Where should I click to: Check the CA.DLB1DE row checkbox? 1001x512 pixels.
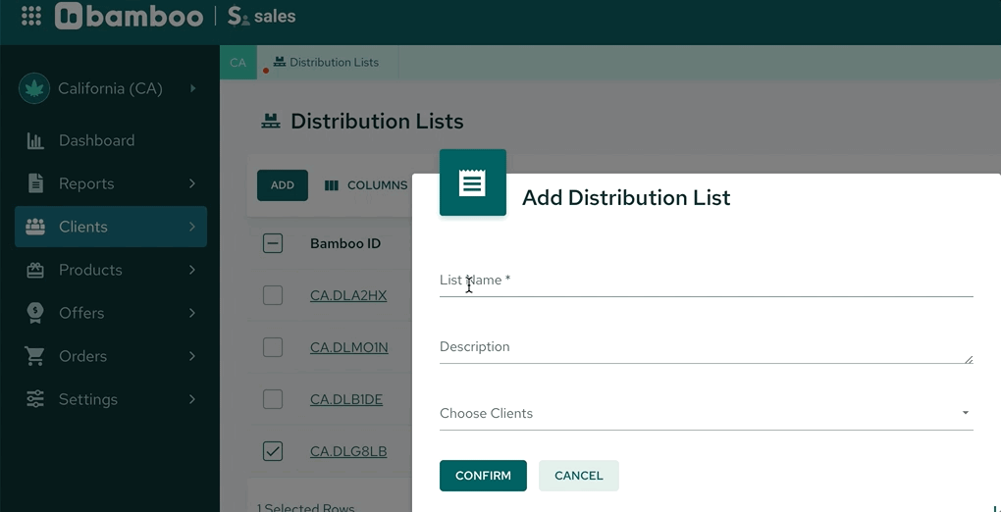click(x=273, y=399)
